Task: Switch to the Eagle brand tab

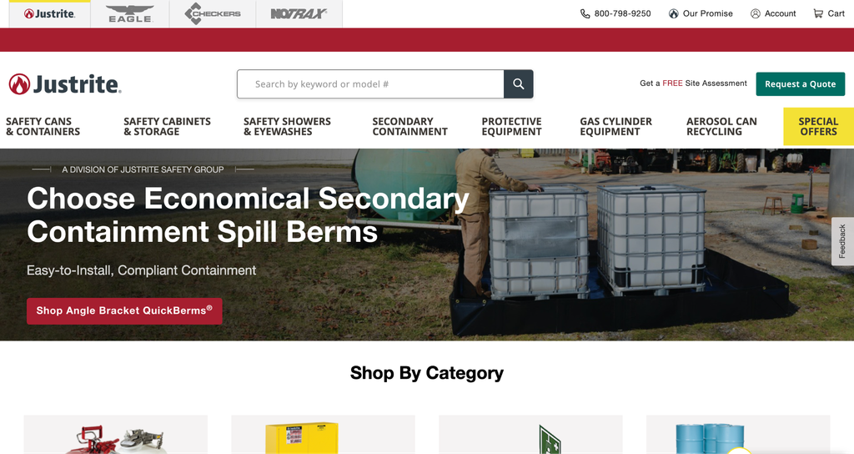Action: [x=129, y=13]
